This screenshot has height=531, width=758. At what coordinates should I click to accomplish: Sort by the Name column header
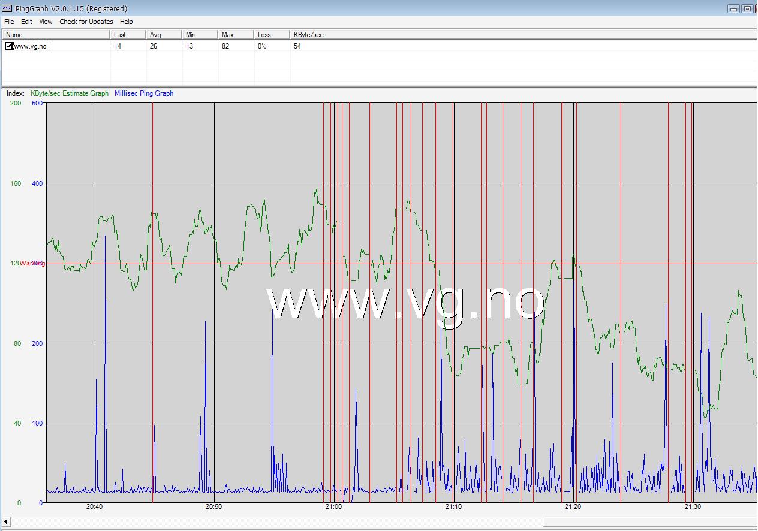coord(56,35)
